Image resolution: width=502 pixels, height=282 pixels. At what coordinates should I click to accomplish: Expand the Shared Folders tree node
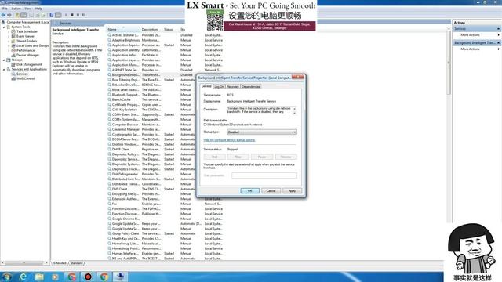pyautogui.click(x=9, y=41)
